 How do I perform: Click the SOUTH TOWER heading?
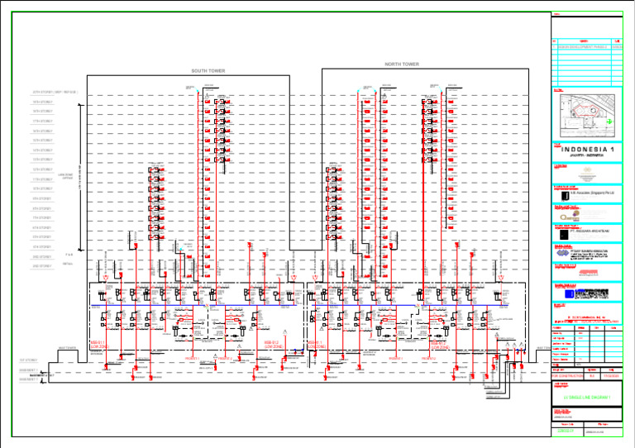click(208, 71)
